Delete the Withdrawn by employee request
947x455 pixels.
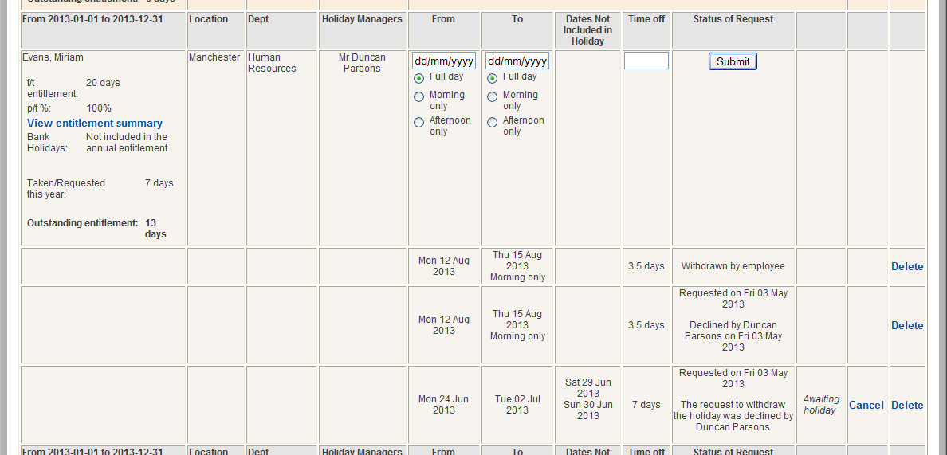(x=907, y=266)
